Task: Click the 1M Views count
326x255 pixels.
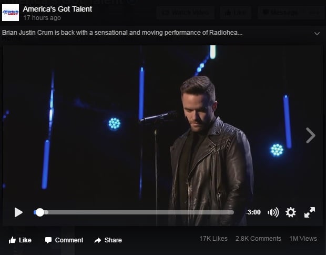Action: [x=303, y=239]
